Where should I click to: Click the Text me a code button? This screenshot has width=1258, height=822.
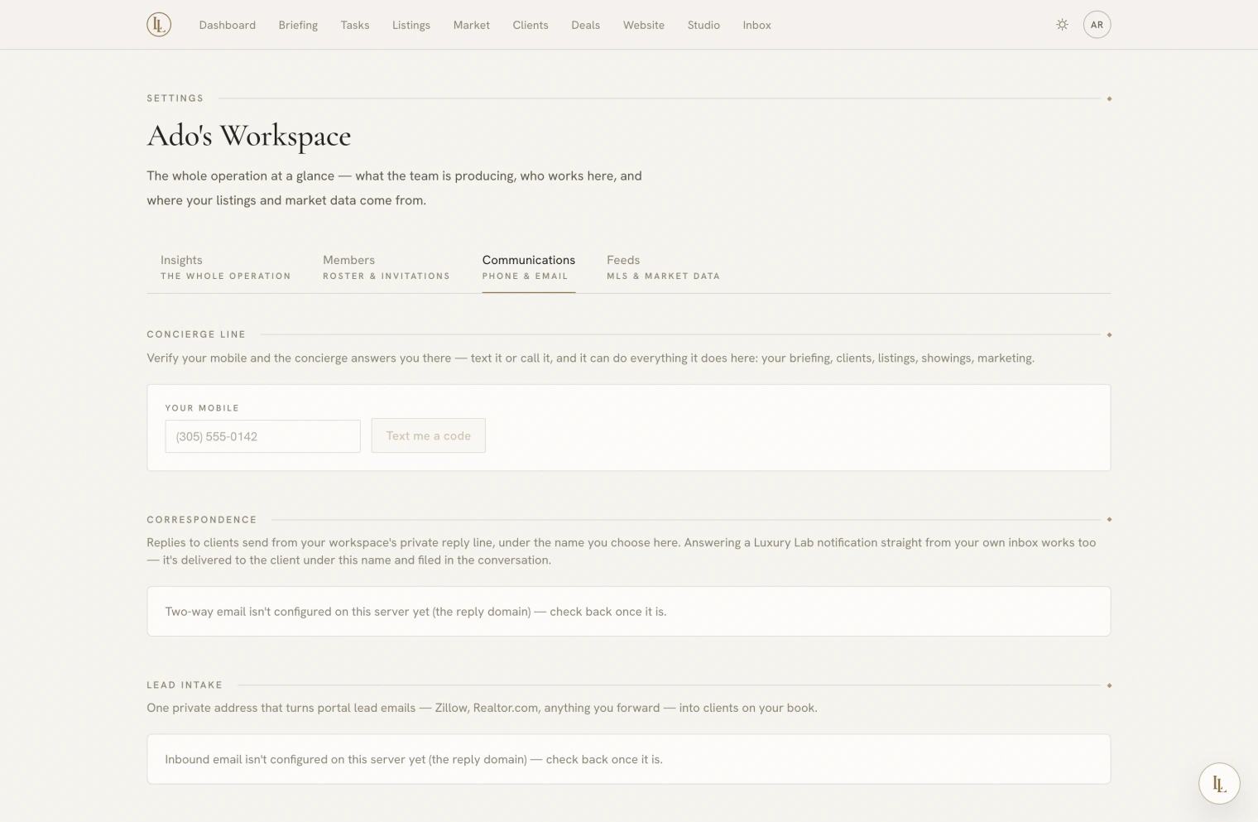click(x=428, y=435)
